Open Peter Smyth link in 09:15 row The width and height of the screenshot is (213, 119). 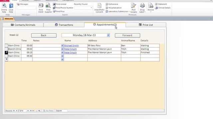coord(70,53)
